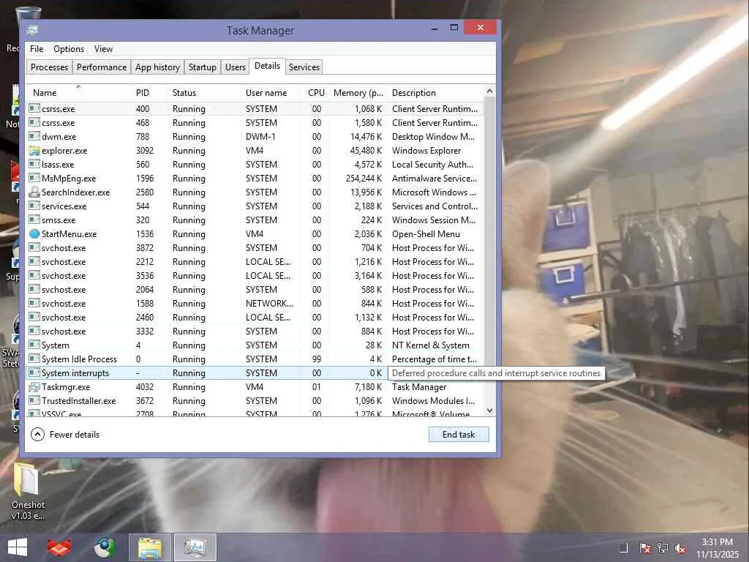Click the System Idle Process icon
The height and width of the screenshot is (562, 749).
pos(34,359)
